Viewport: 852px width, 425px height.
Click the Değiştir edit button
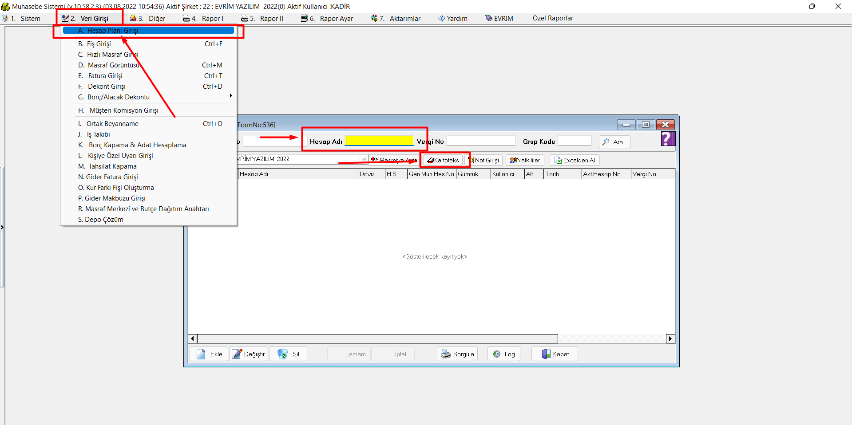[x=249, y=354]
